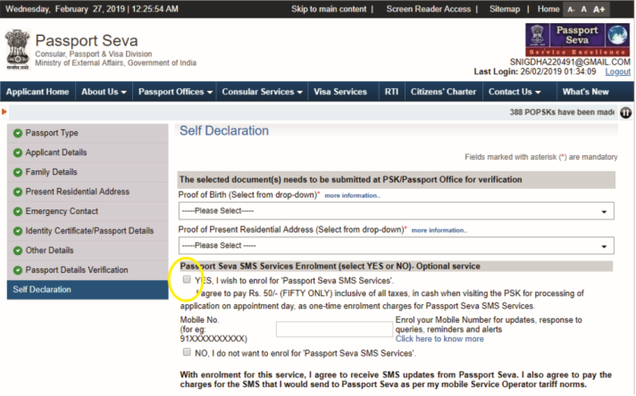Screen dimensions: 636x396
Task: Click green check icon beside Family Details
Action: [x=18, y=172]
